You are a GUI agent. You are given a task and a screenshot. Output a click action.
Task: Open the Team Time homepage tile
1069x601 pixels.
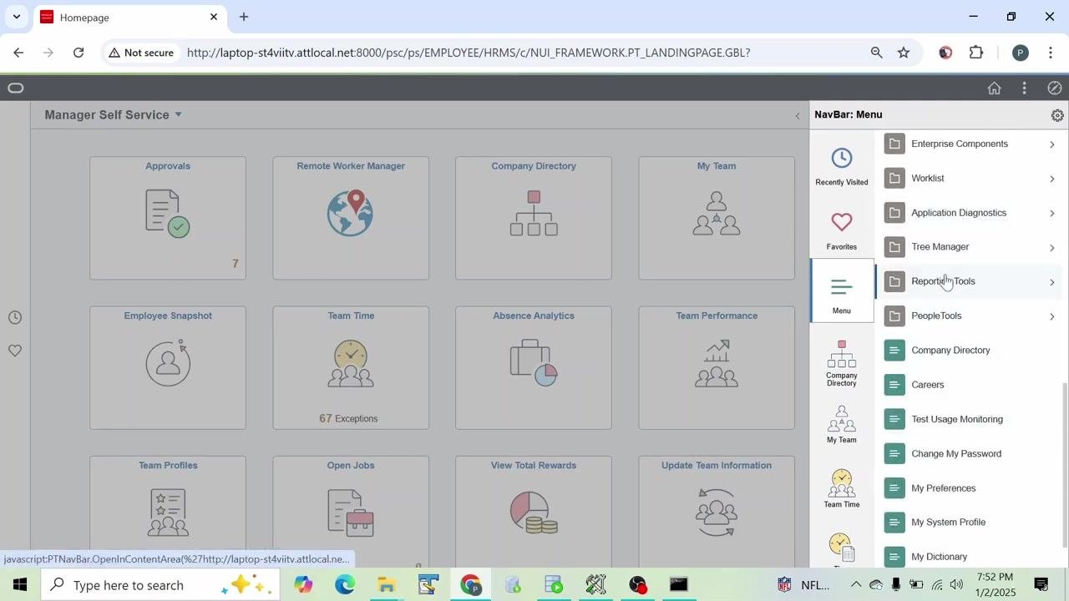351,367
